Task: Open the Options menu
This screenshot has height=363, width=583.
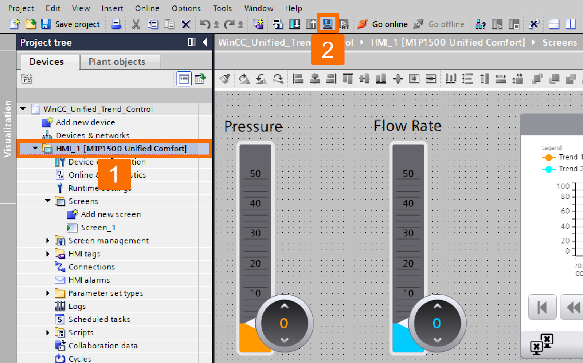Action: coord(186,8)
